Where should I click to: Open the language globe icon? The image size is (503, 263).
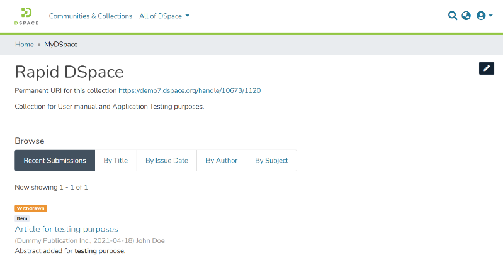[x=466, y=16]
